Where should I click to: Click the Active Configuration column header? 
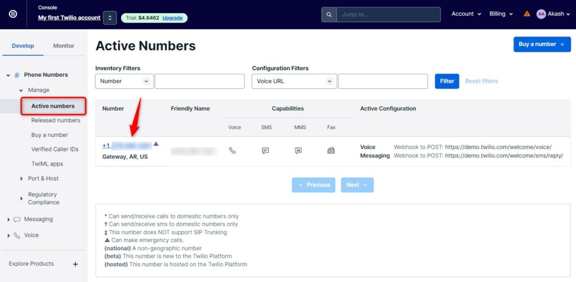click(388, 109)
